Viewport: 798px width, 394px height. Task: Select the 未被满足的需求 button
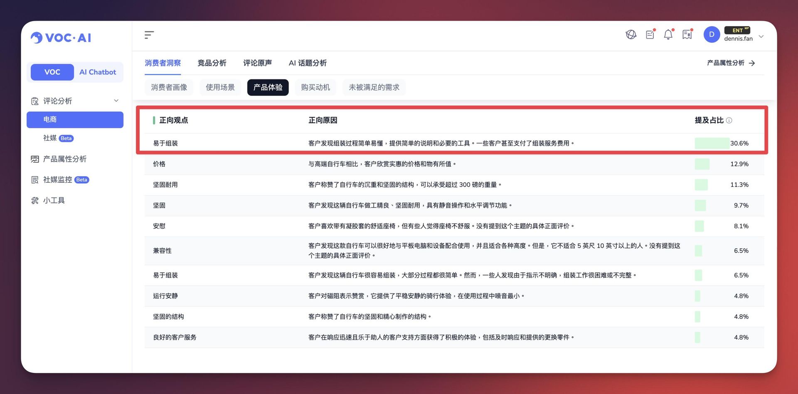(x=374, y=88)
